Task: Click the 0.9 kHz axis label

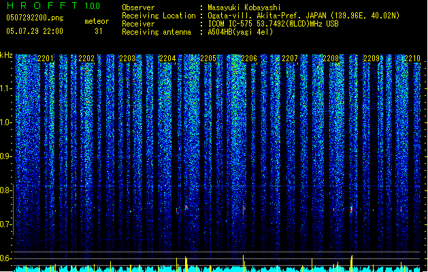Action: 6,156
